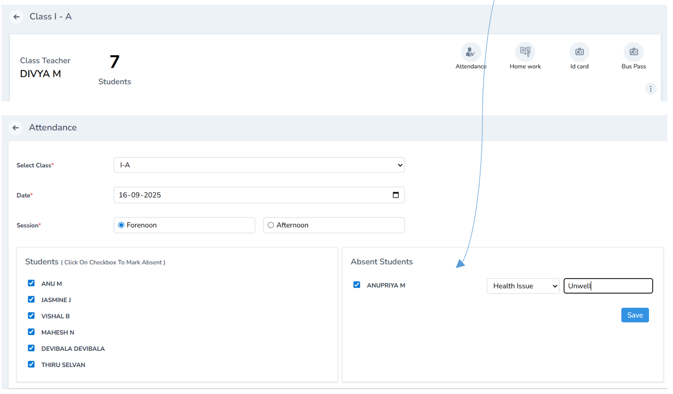Screen dimensions: 673x394
Task: Click the back arrow beside Class I - A
Action: (16, 16)
